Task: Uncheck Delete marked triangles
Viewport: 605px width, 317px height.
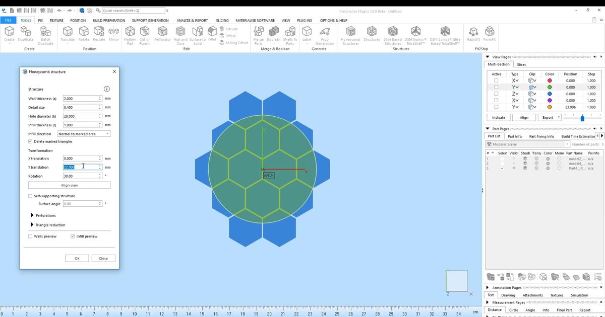Action: [x=30, y=141]
